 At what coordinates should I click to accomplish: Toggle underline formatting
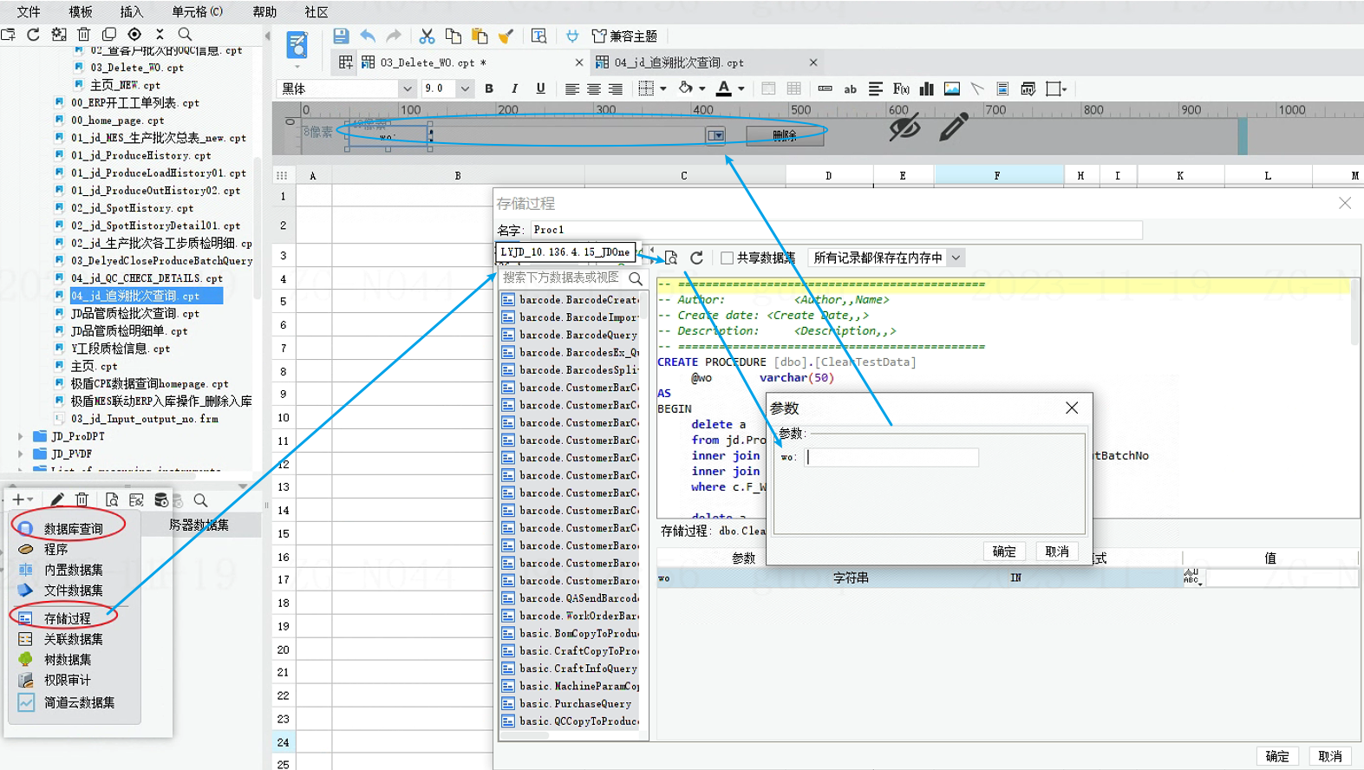(541, 88)
